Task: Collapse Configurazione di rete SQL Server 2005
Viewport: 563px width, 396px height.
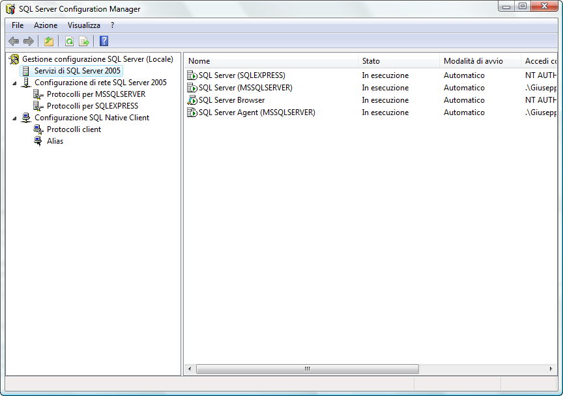Action: [x=14, y=83]
